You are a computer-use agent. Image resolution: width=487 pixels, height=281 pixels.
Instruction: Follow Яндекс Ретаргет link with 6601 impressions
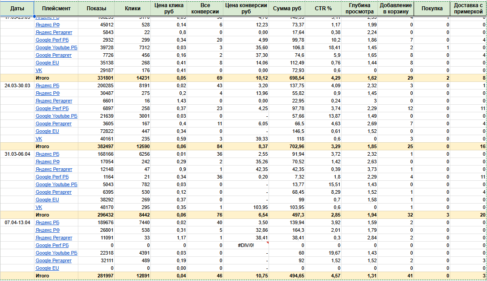click(54, 101)
